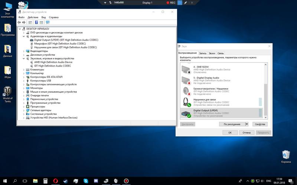The height and width of the screenshot is (185, 297).
Task: Expand the Процессоры node
Action: coord(24,107)
